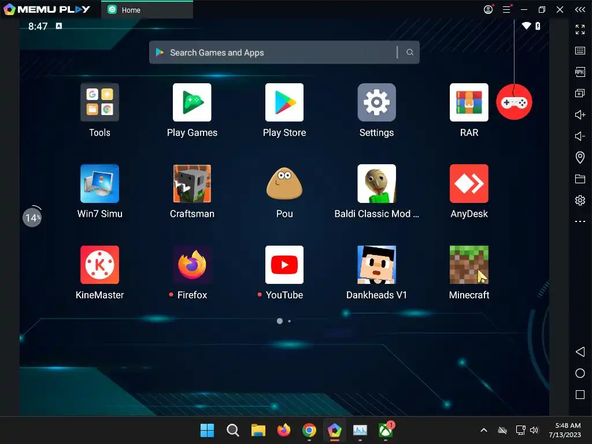Launch the Minecraft app
Screen dimensions: 592x444
(469, 265)
